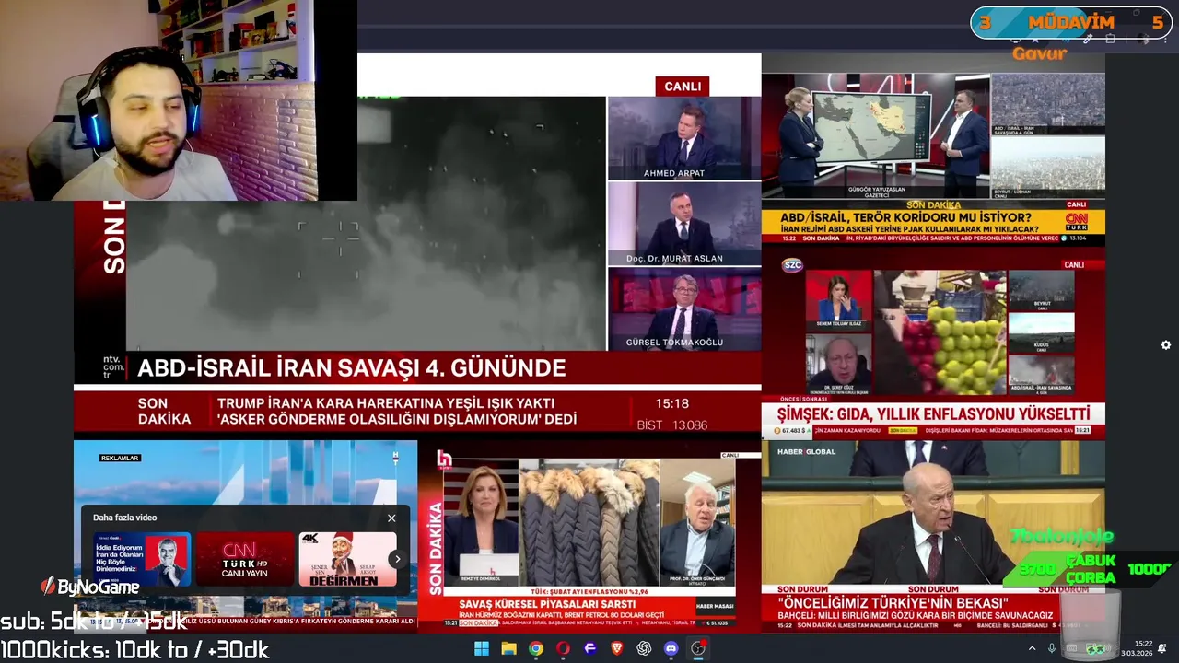1179x663 pixels.
Task: Click the red CANLI badge on NTV stream
Action: pos(683,87)
